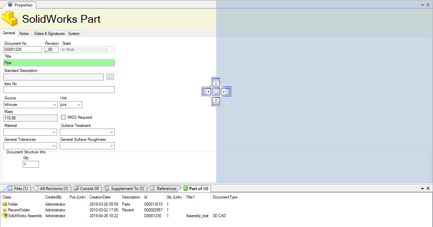433x227 pixels.
Task: Select the creation date 2019-03-26 09:59
Action: pyautogui.click(x=103, y=204)
